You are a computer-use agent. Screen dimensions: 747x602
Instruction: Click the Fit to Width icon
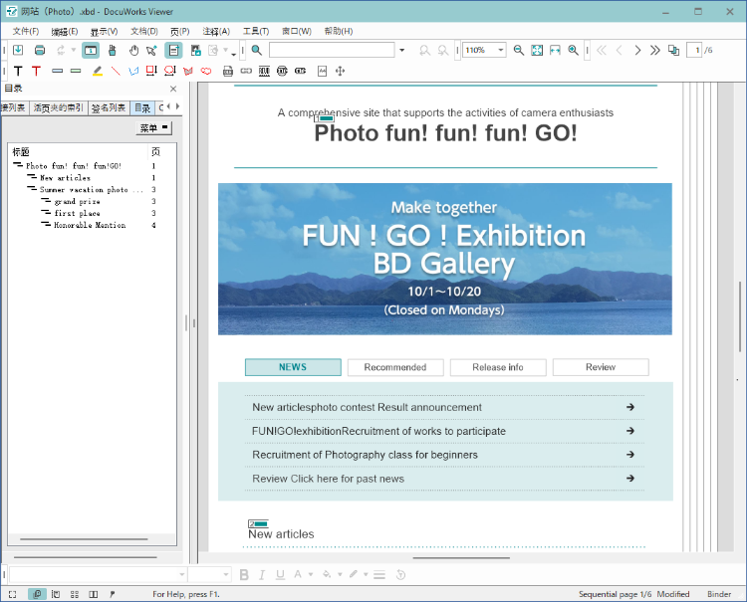(555, 50)
